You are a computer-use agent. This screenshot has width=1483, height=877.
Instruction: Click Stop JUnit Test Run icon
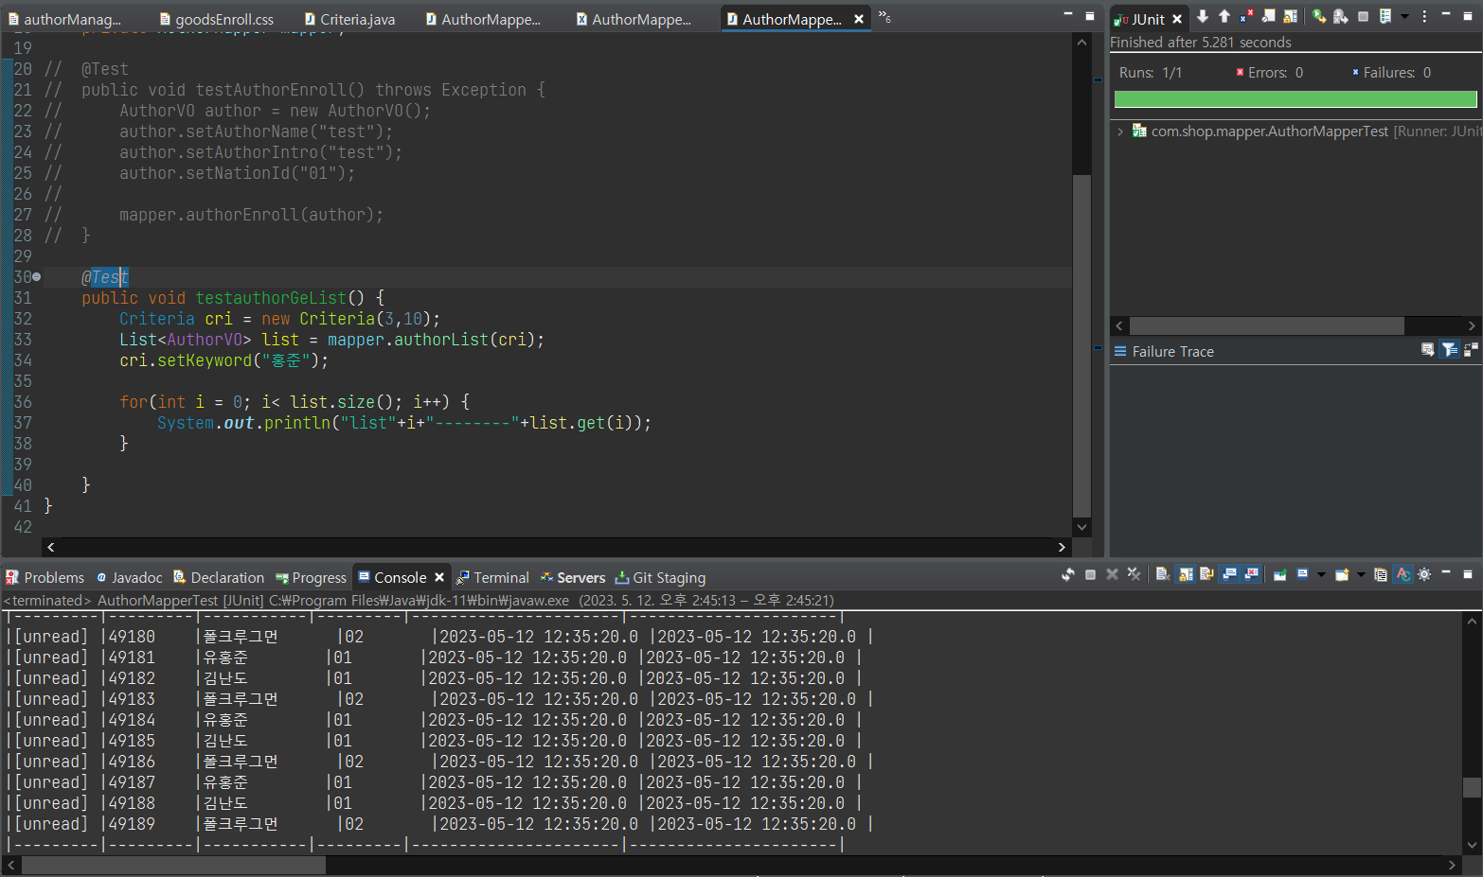tap(1363, 16)
